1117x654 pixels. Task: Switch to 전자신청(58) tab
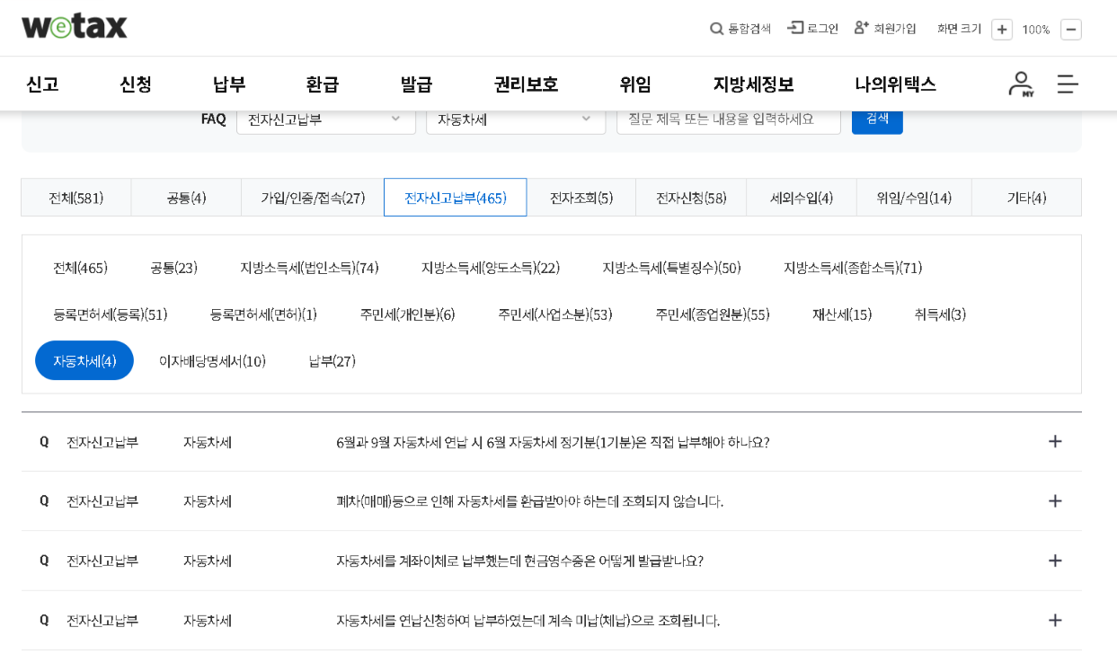pyautogui.click(x=691, y=198)
